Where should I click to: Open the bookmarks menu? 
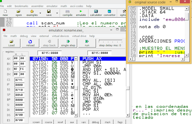click(21, 6)
